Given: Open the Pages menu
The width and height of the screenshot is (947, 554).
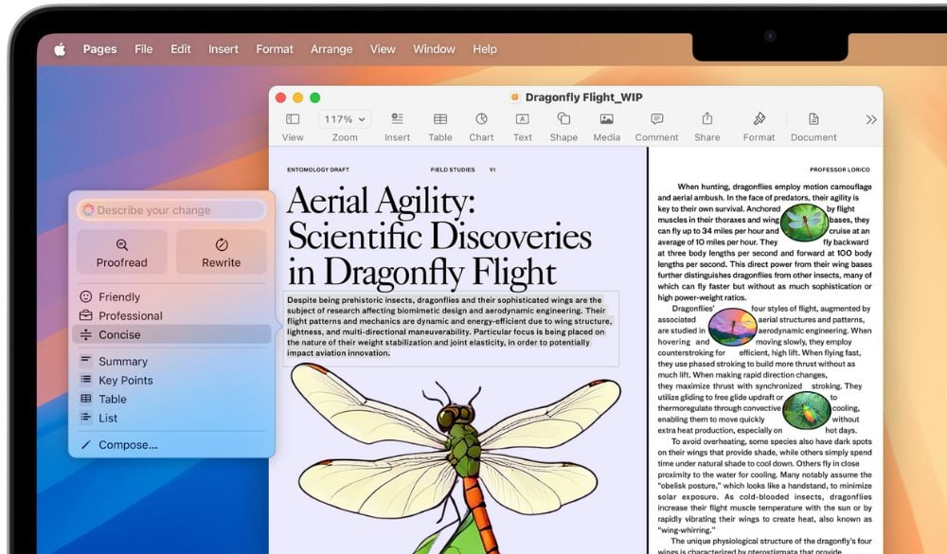Looking at the screenshot, I should [99, 49].
